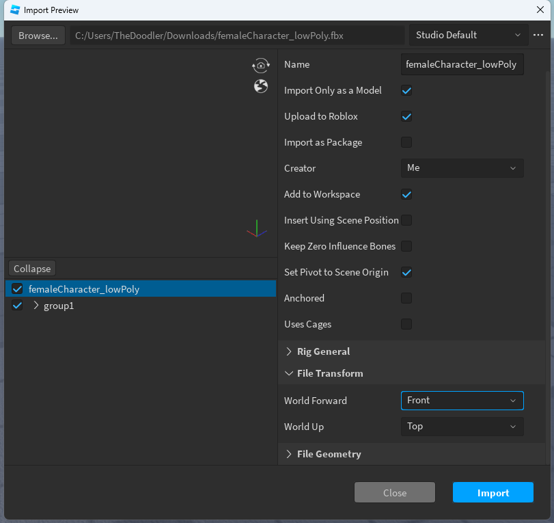Viewport: 554px width, 523px height.
Task: Open the three-dot overflow menu
Action: coord(539,35)
